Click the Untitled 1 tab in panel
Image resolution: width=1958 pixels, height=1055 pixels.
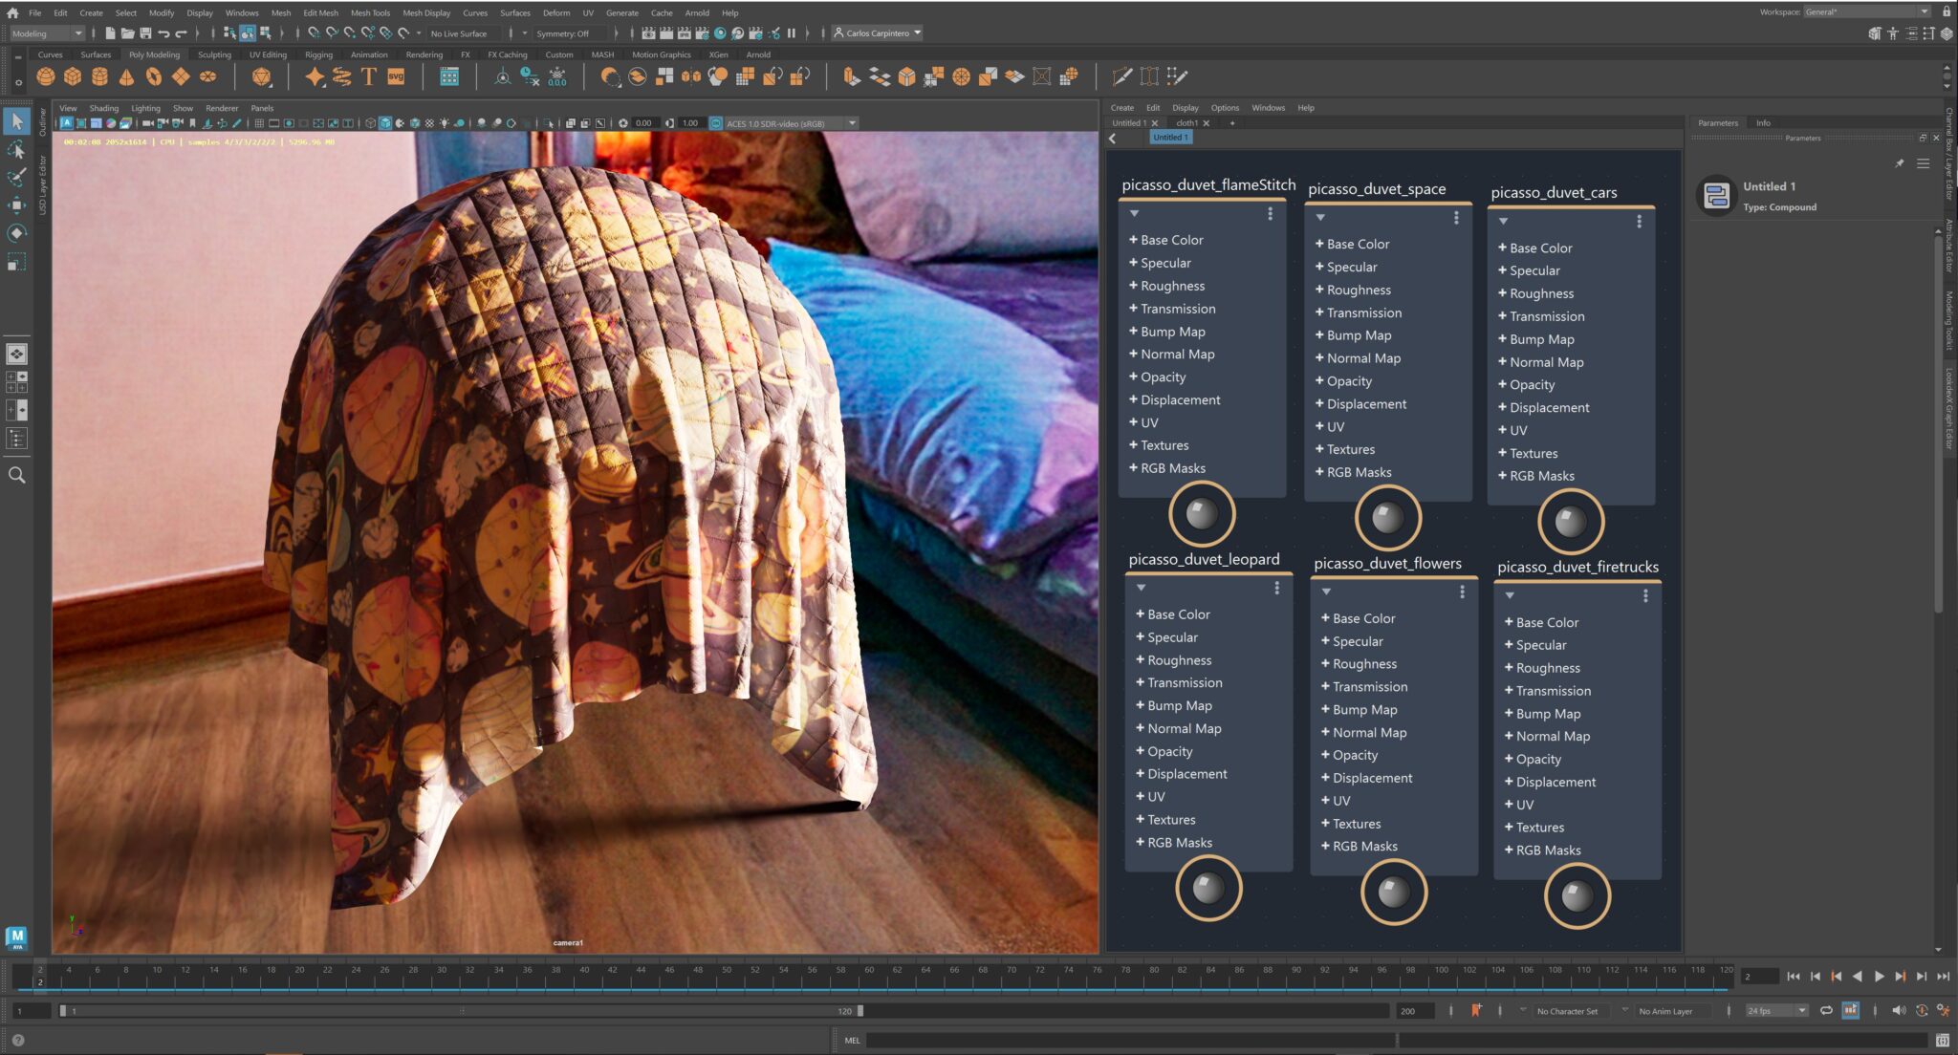click(1129, 120)
